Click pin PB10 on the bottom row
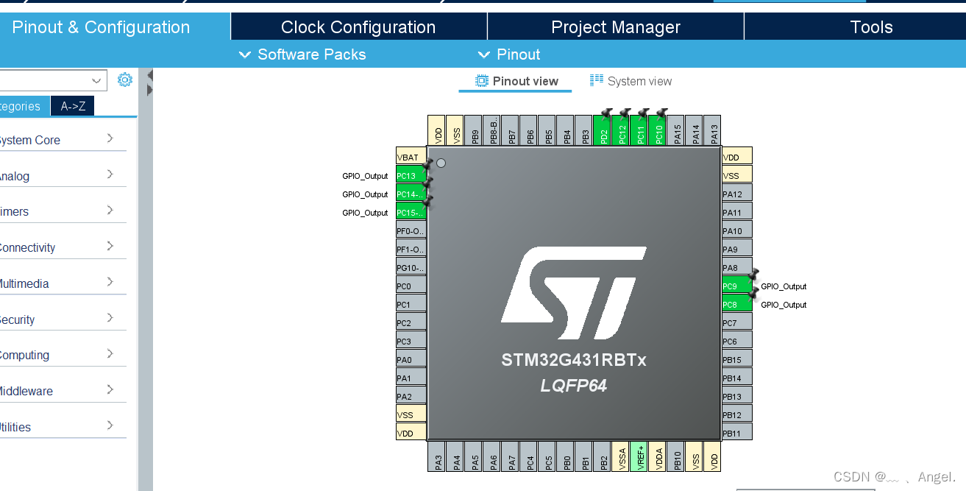The height and width of the screenshot is (491, 966). tap(676, 456)
